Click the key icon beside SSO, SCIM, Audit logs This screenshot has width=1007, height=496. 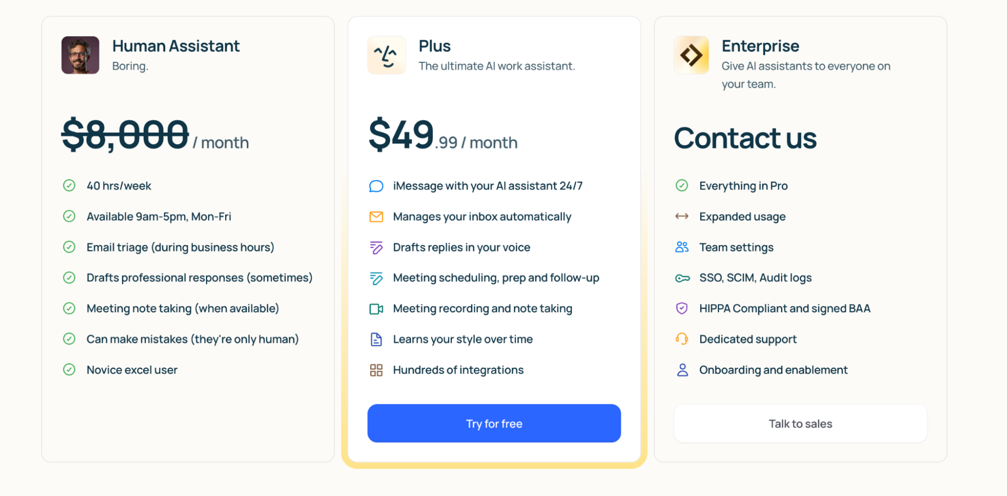pyautogui.click(x=682, y=278)
